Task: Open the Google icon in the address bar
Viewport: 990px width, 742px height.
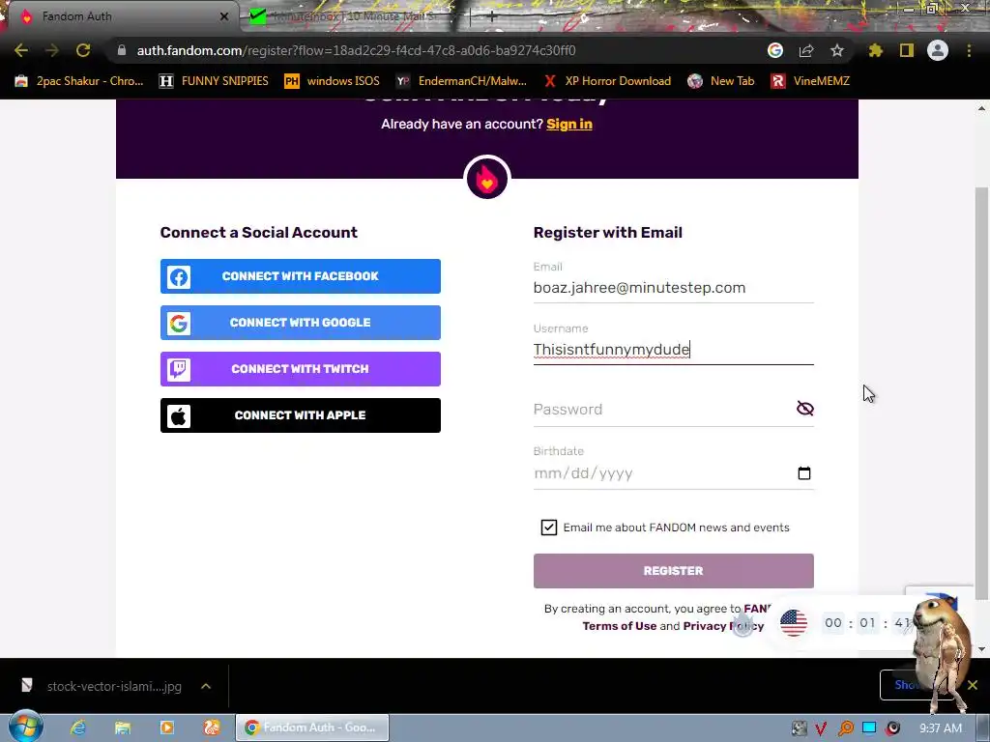Action: 775,50
